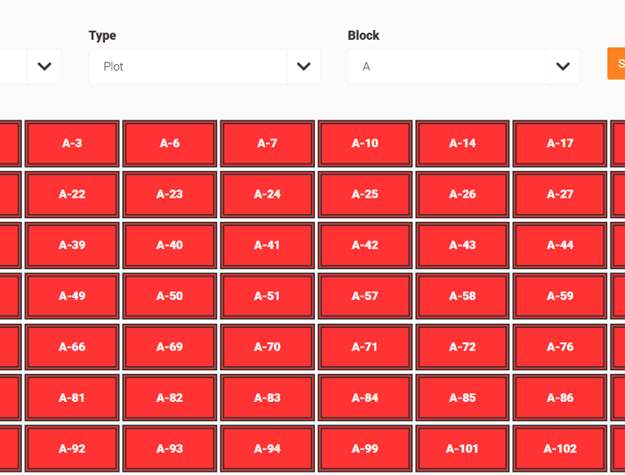The image size is (625, 475).
Task: Select plot A-27
Action: click(560, 194)
